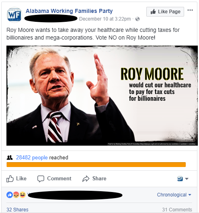
Task: Click the people reached group icon
Action: point(10,158)
